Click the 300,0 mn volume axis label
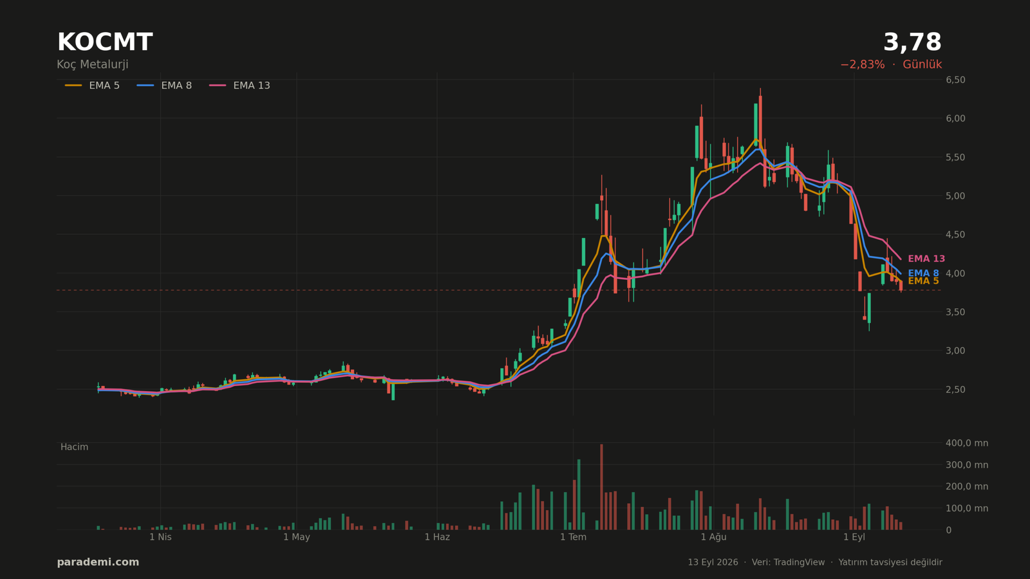1030x579 pixels. pyautogui.click(x=967, y=465)
